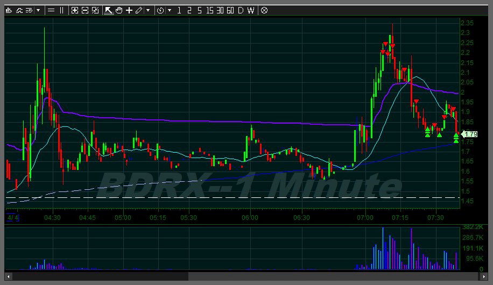Switch to Weekly (W) interval

[251, 10]
